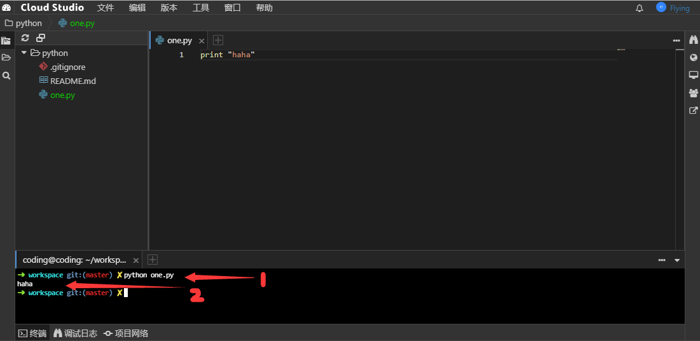
Task: Click the print "haha" code line
Action: coord(227,55)
